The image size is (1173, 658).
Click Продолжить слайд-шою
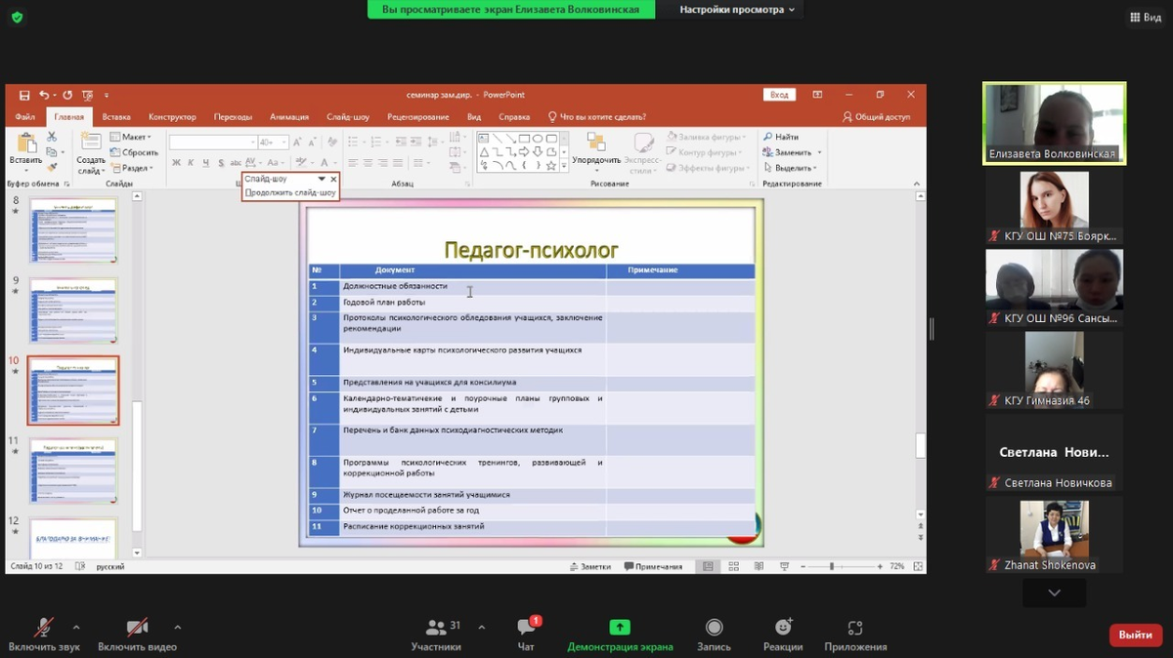(290, 192)
